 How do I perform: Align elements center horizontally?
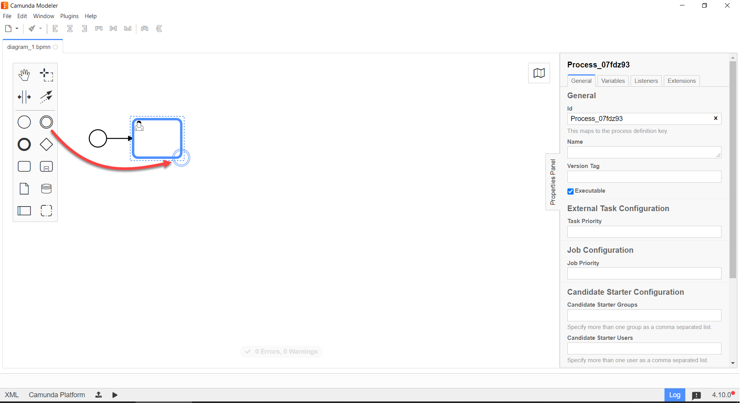click(x=70, y=29)
